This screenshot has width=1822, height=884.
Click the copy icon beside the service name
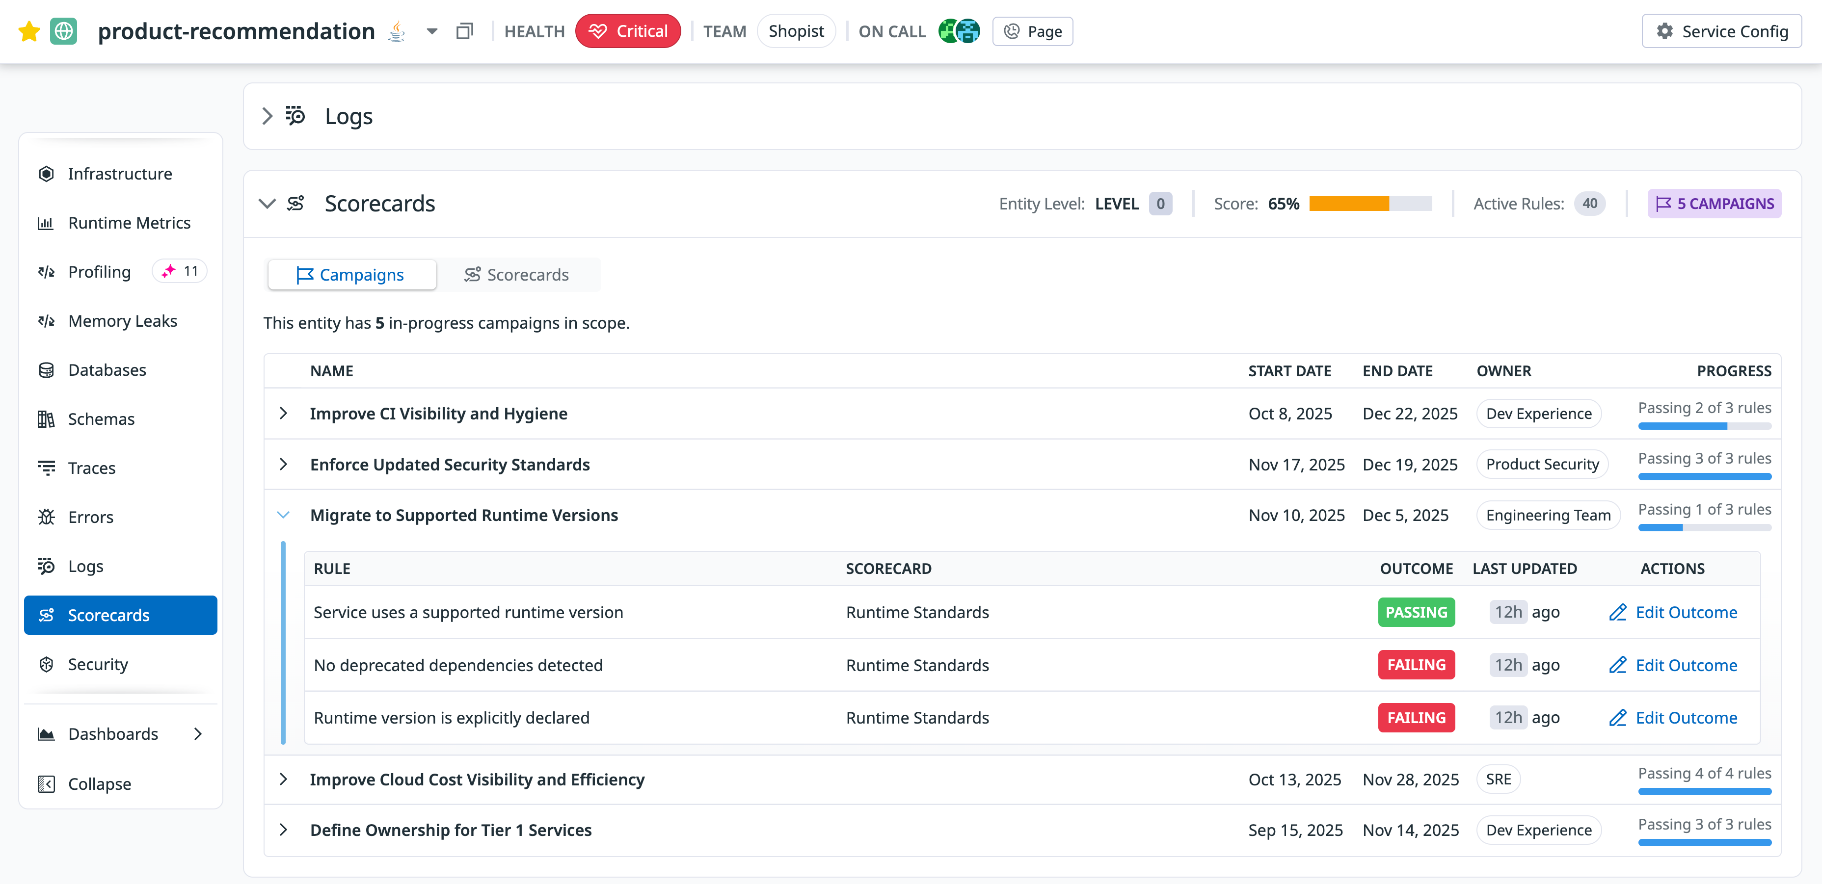(x=465, y=31)
